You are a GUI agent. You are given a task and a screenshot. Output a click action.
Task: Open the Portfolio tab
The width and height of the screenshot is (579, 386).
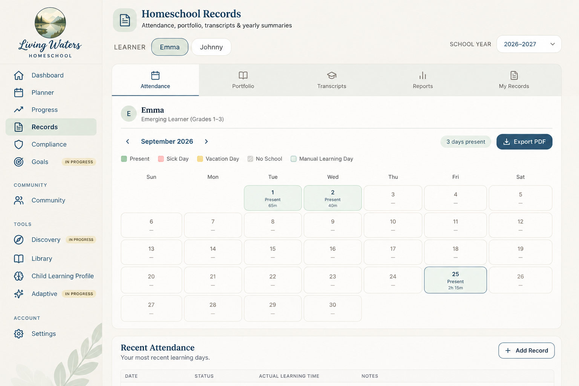(243, 80)
